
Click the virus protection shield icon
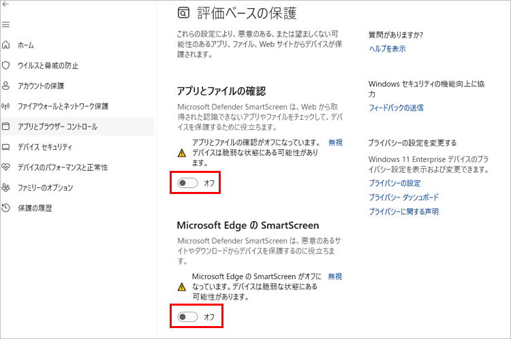(6, 65)
